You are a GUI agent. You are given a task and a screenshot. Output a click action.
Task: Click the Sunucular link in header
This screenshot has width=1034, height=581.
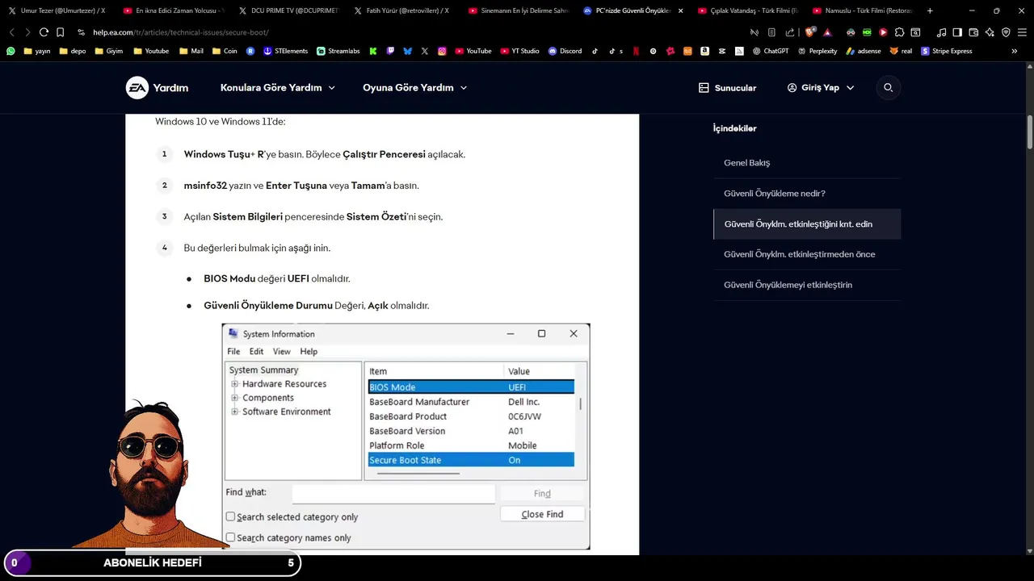[x=727, y=87]
